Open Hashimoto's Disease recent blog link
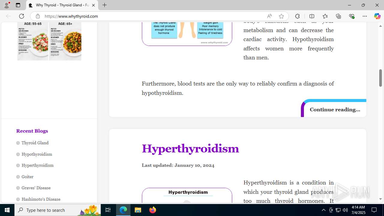The height and width of the screenshot is (216, 384). pyautogui.click(x=41, y=199)
